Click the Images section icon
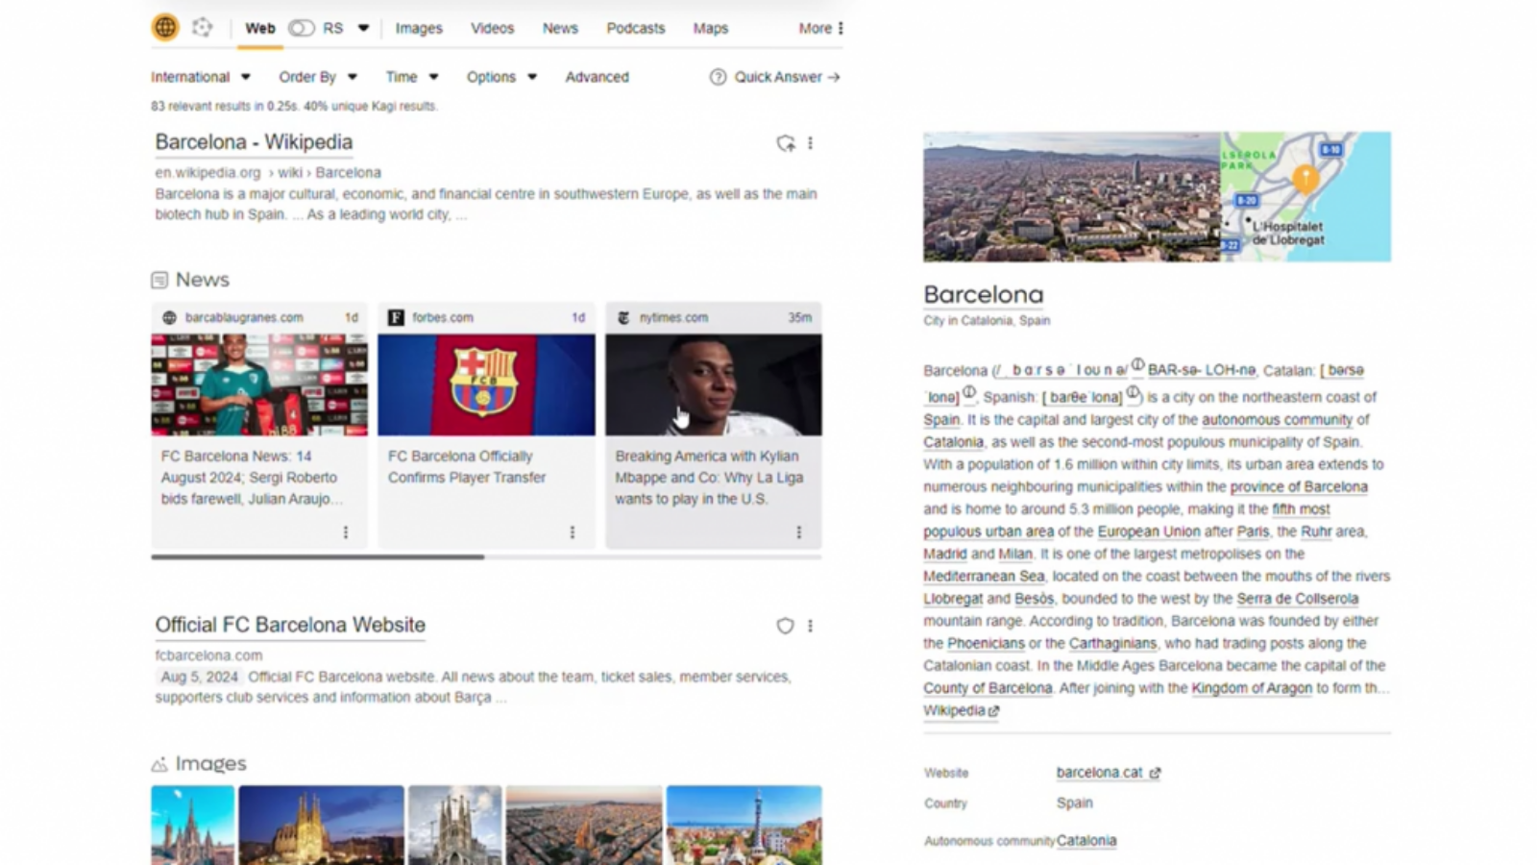The image size is (1537, 865). point(159,764)
